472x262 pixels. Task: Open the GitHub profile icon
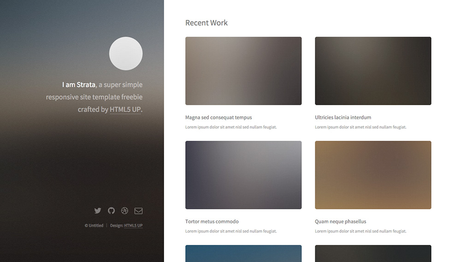(112, 210)
